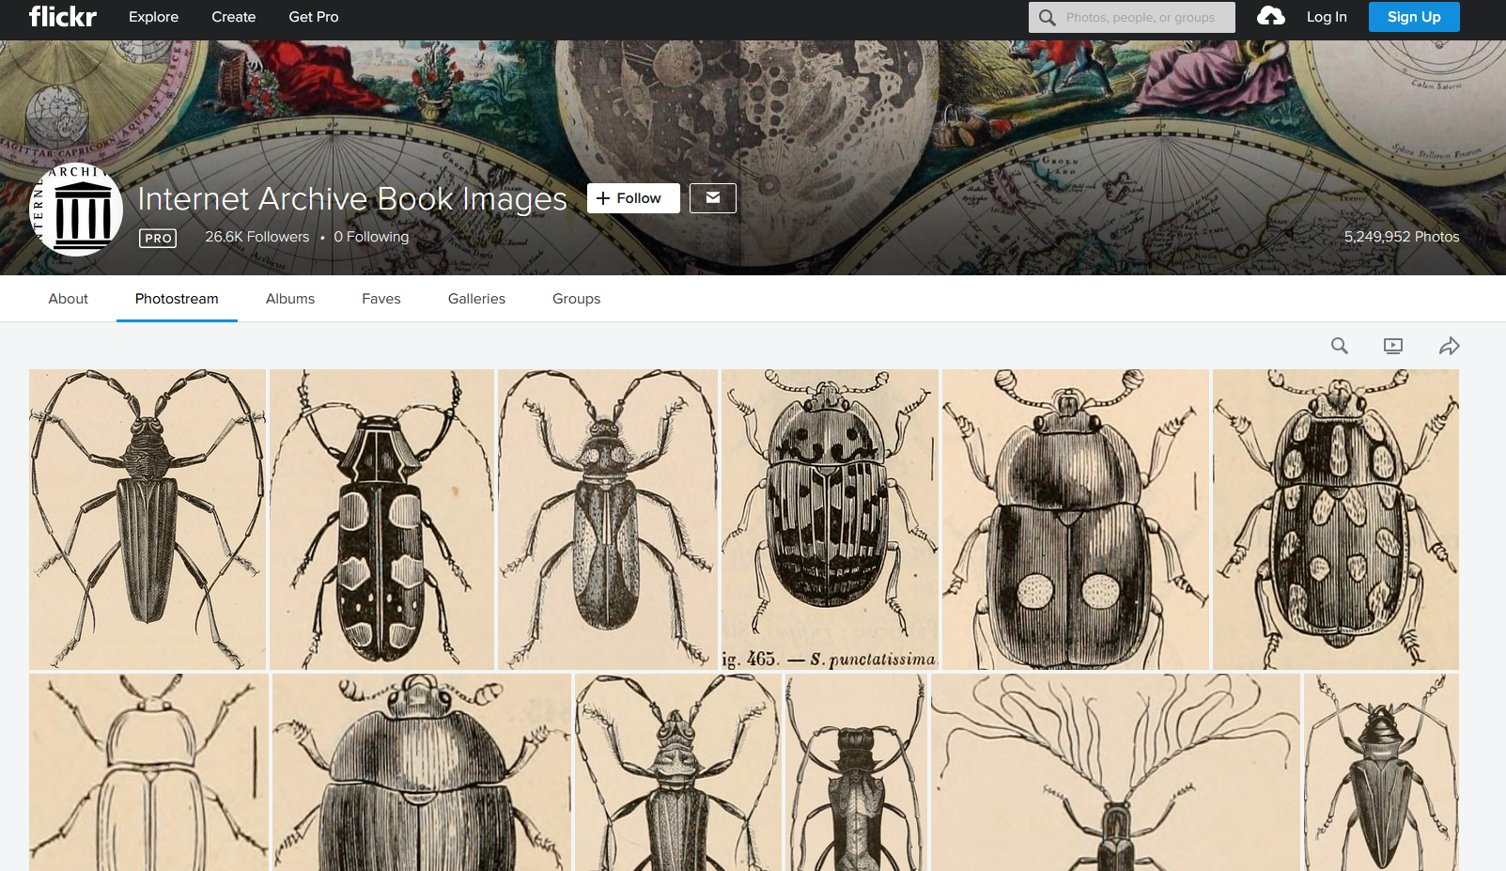The height and width of the screenshot is (871, 1506).
Task: Click the search magnifier in the top bar
Action: [x=1047, y=17]
